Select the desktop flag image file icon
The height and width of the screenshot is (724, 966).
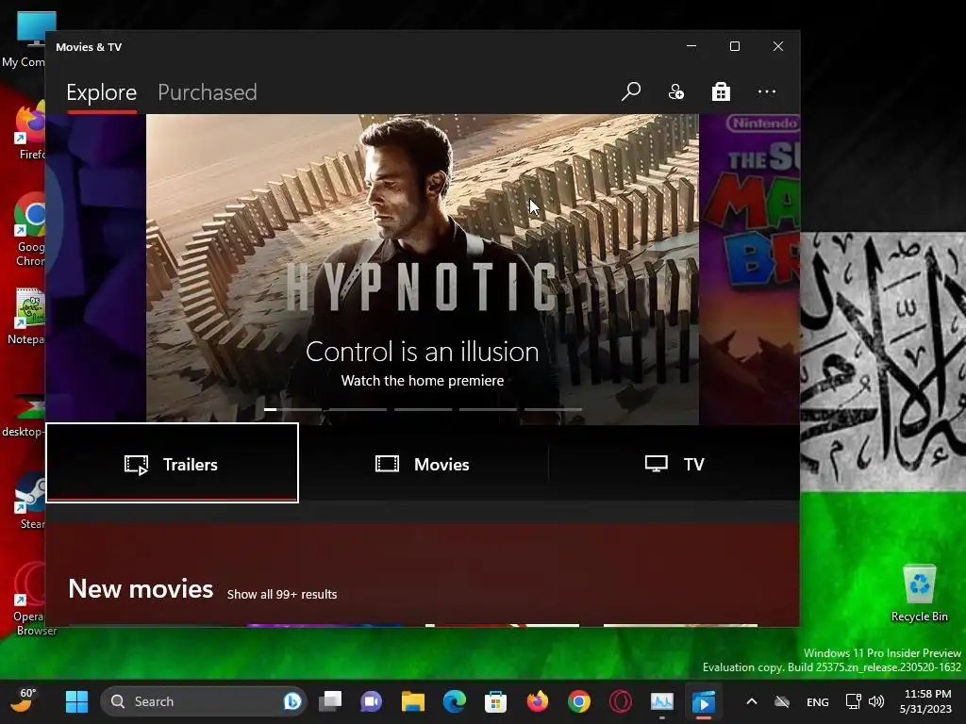coord(25,415)
